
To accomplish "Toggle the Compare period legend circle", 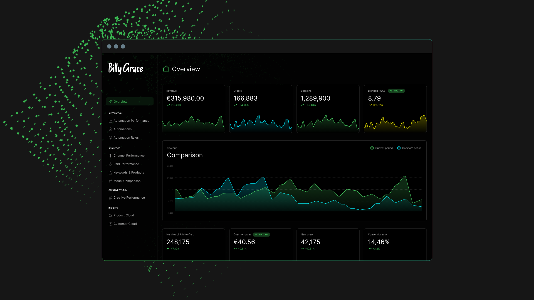I will tap(399, 148).
